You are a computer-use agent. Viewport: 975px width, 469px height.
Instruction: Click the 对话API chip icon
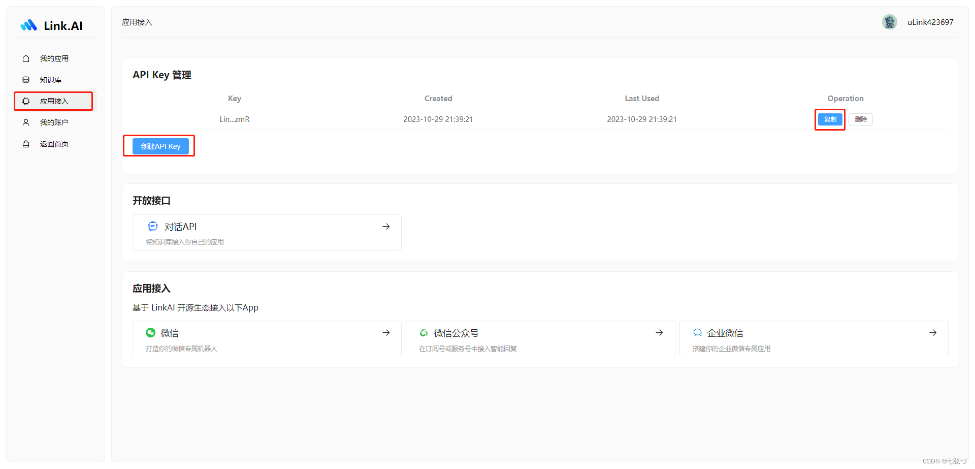click(x=152, y=227)
